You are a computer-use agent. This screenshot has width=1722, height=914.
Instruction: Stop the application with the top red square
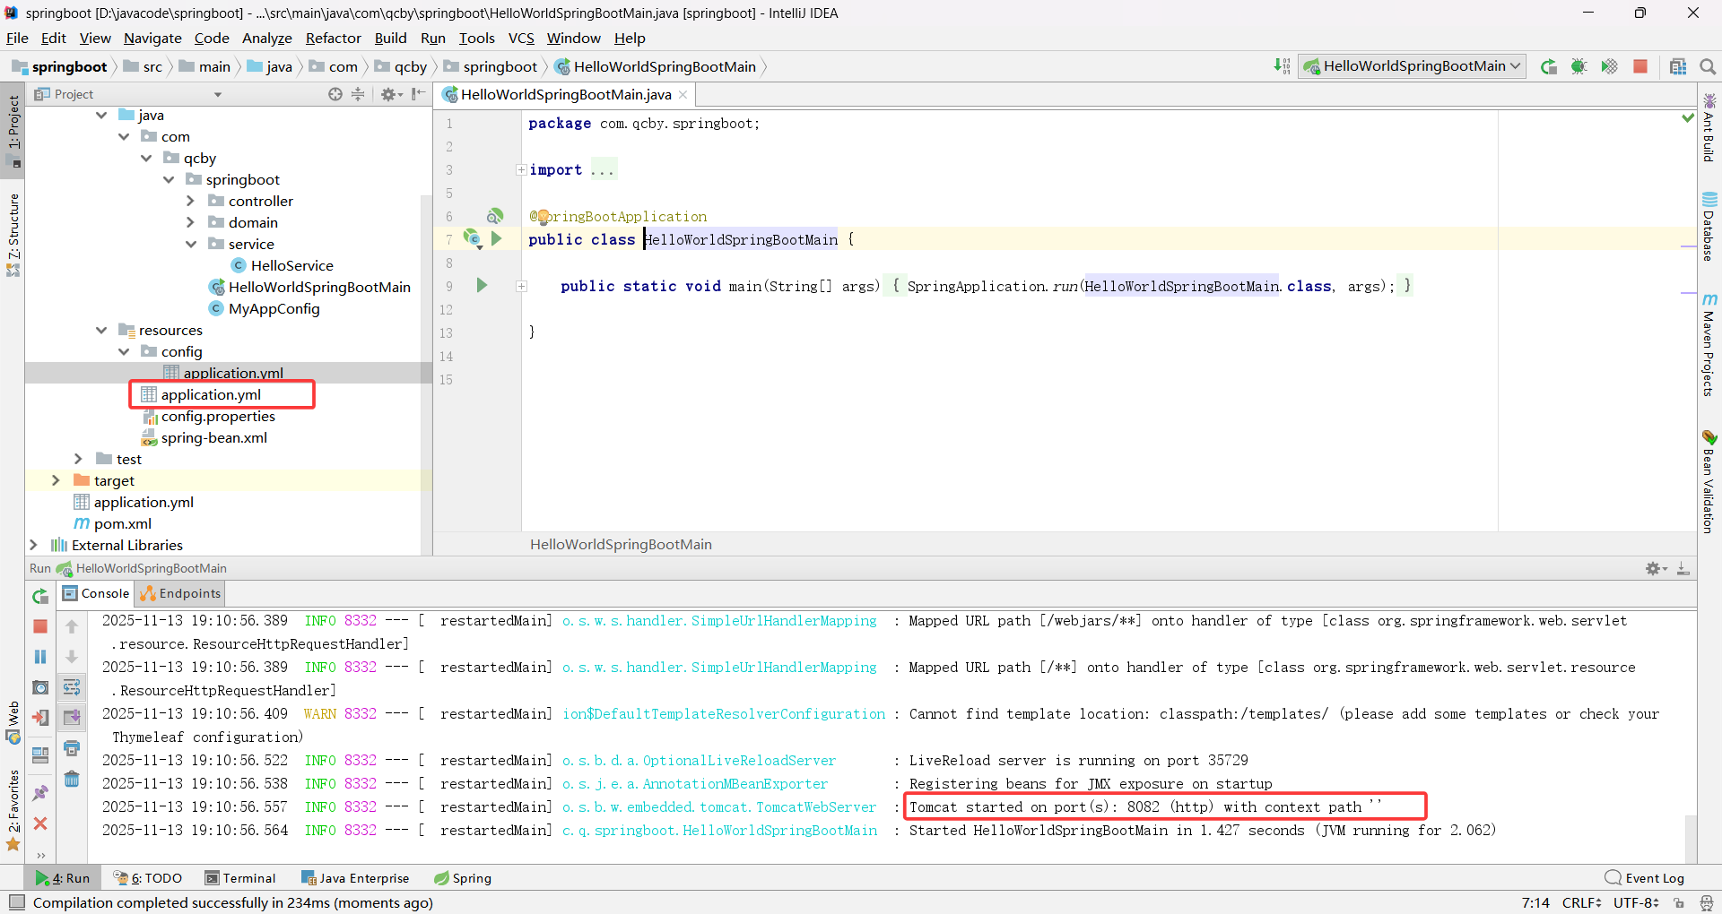[1640, 66]
